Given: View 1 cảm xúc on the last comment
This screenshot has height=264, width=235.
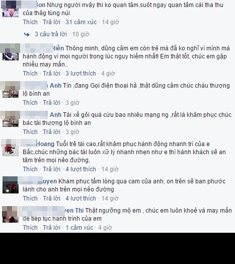Looking at the screenshot, I should (x=79, y=227).
